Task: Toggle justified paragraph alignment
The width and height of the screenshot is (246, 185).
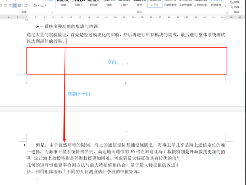Action: click(x=15, y=5)
